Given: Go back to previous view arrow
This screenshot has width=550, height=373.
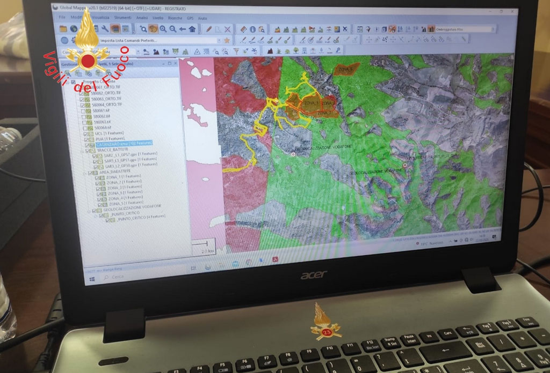Looking at the screenshot, I should [183, 29].
